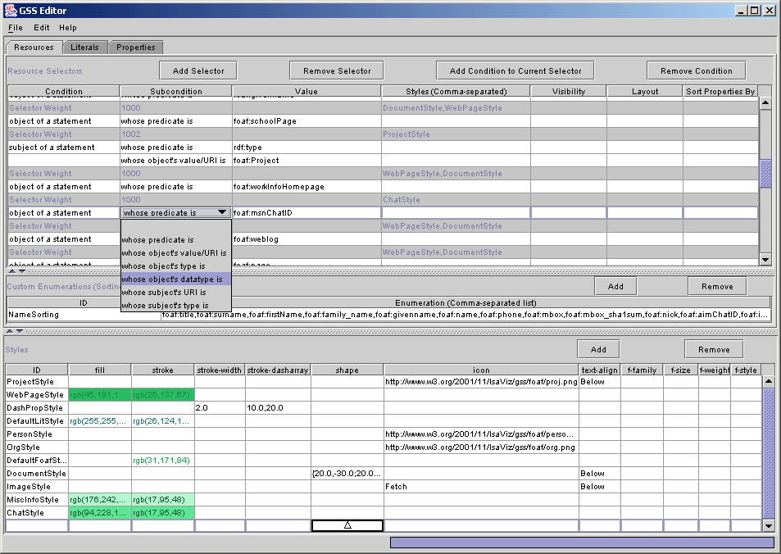The width and height of the screenshot is (781, 554).
Task: Pick 'whose object's value/URI is' dropdown option
Action: click(x=174, y=253)
